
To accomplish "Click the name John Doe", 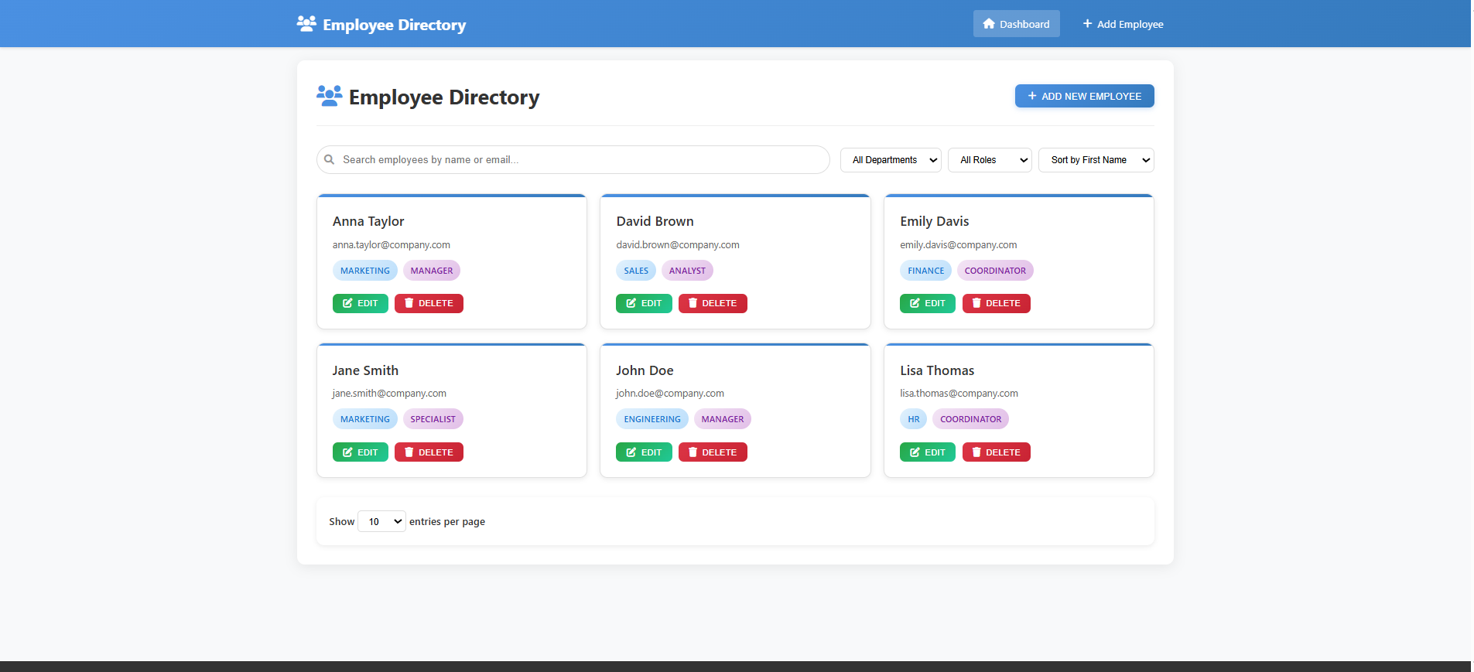I will tap(645, 370).
